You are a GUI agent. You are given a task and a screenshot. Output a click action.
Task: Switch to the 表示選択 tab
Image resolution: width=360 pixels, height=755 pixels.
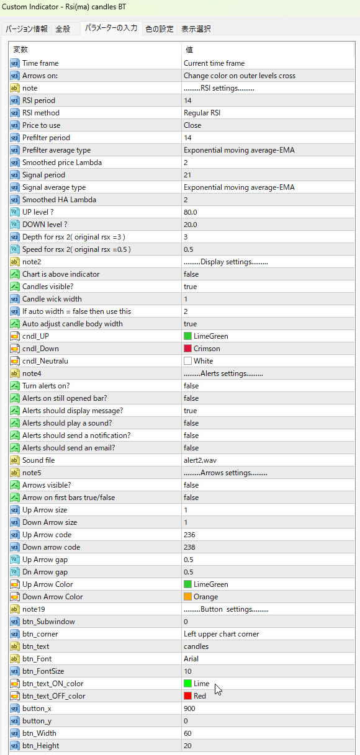(x=196, y=29)
